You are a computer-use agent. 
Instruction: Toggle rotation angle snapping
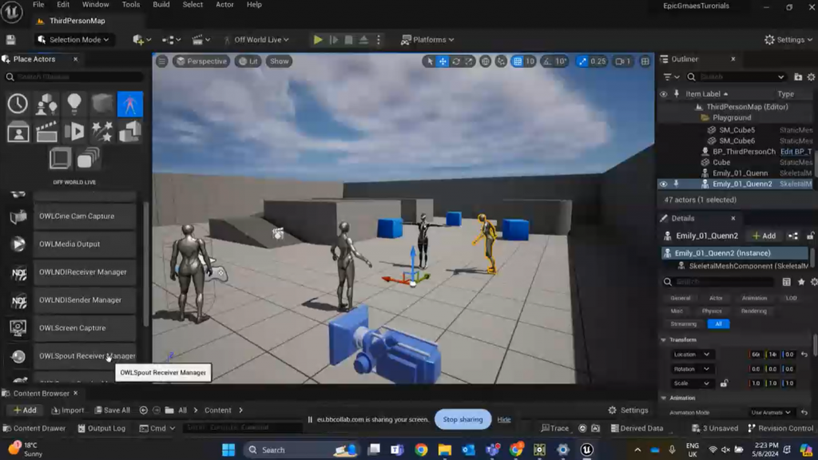(546, 61)
